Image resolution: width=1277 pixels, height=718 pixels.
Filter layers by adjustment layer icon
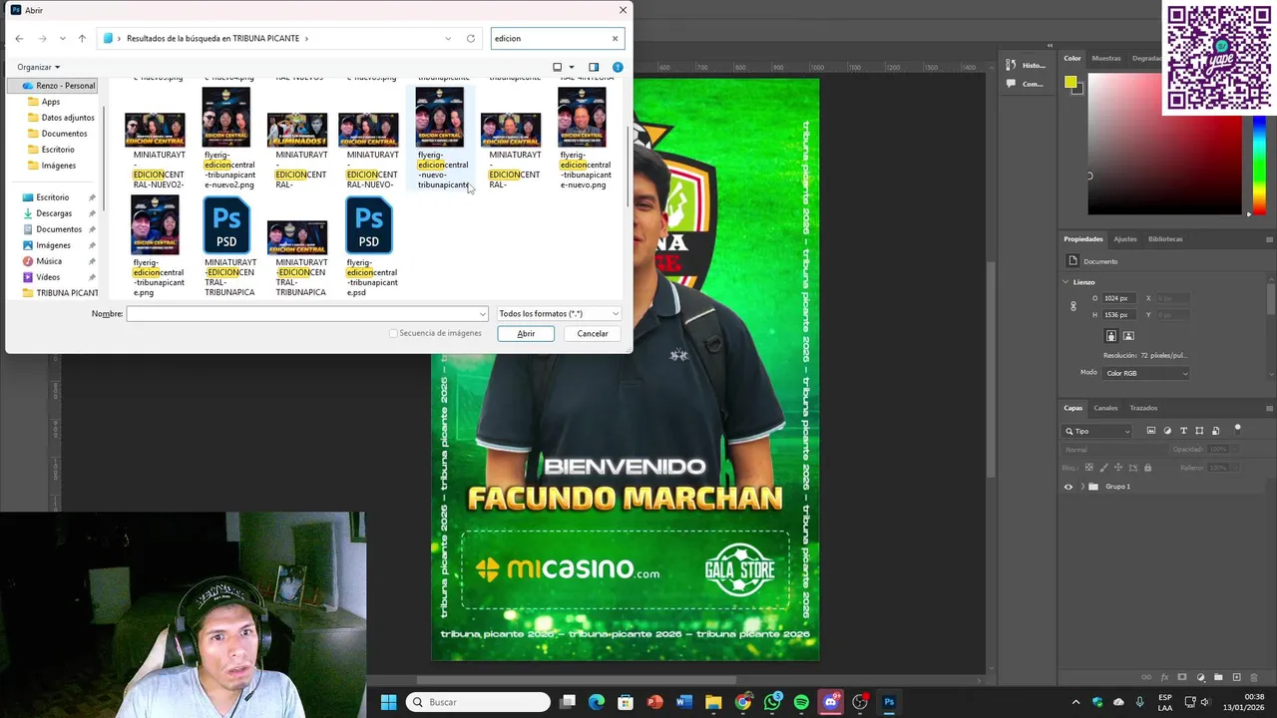tap(1167, 431)
